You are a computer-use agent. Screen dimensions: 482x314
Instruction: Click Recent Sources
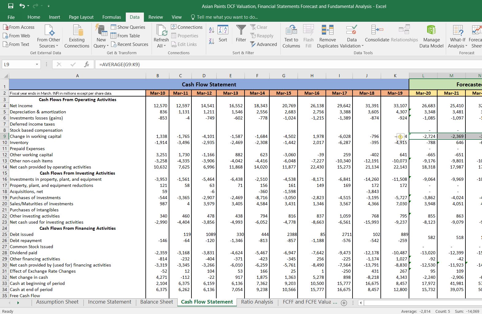(x=129, y=44)
